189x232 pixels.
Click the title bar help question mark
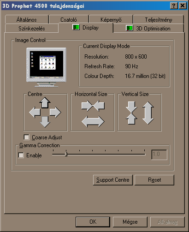[x=174, y=6]
